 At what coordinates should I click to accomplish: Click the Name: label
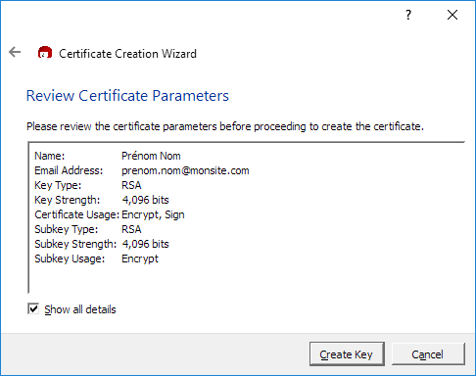tap(50, 156)
